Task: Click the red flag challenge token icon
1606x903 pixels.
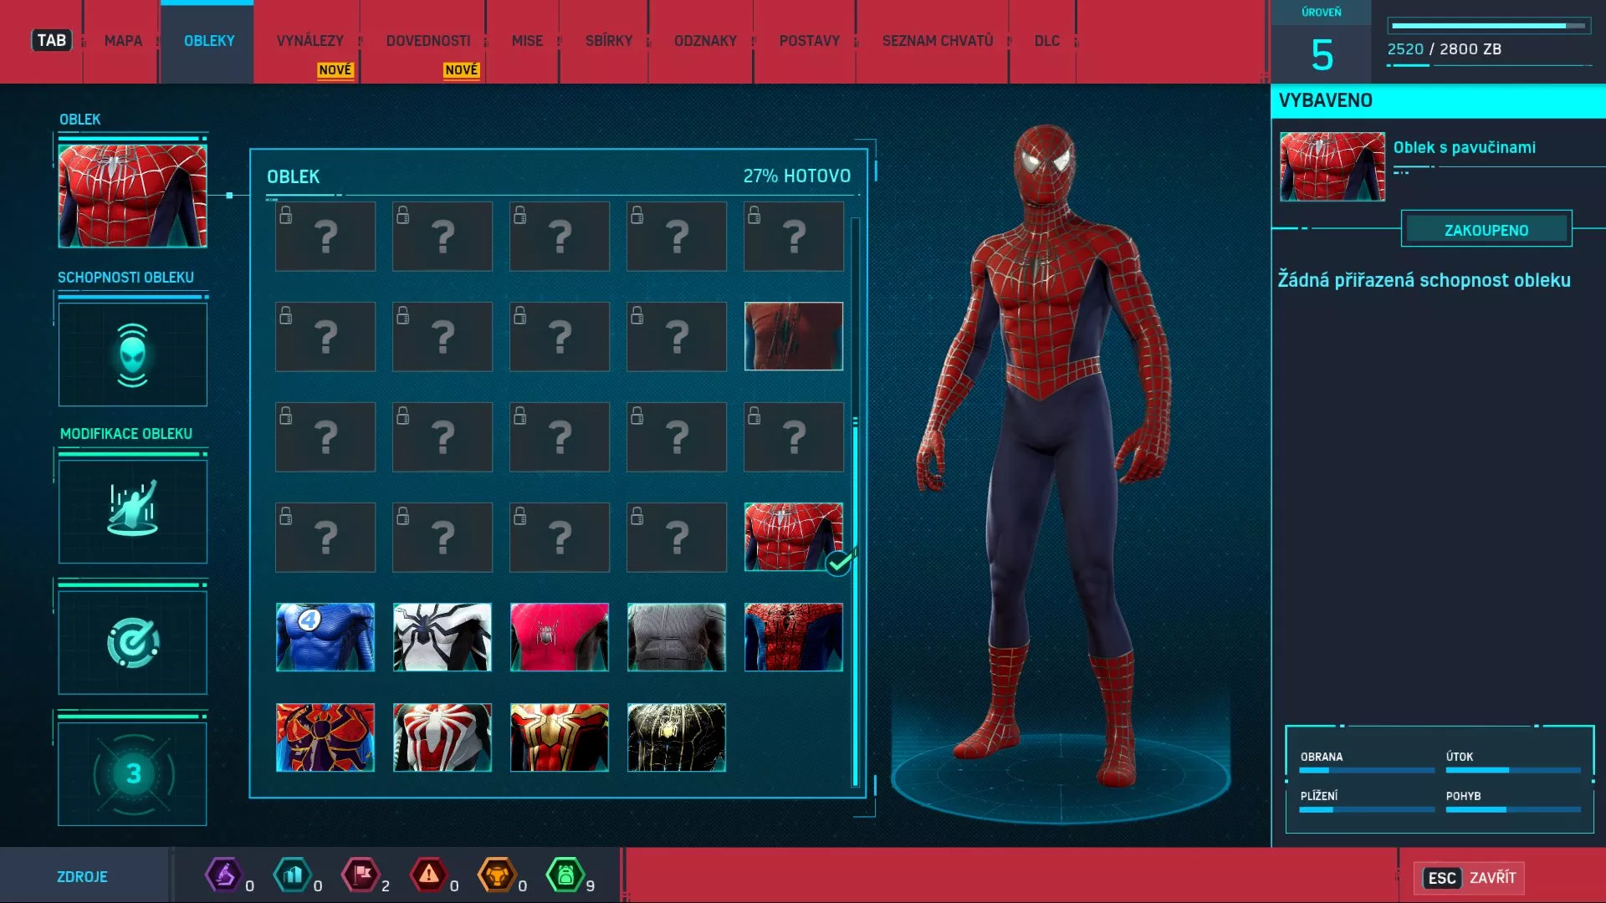Action: coord(362,875)
